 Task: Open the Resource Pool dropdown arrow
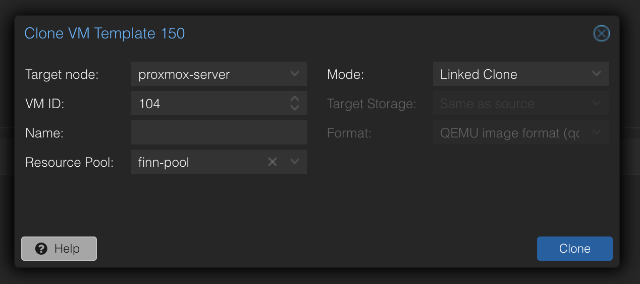(x=295, y=162)
